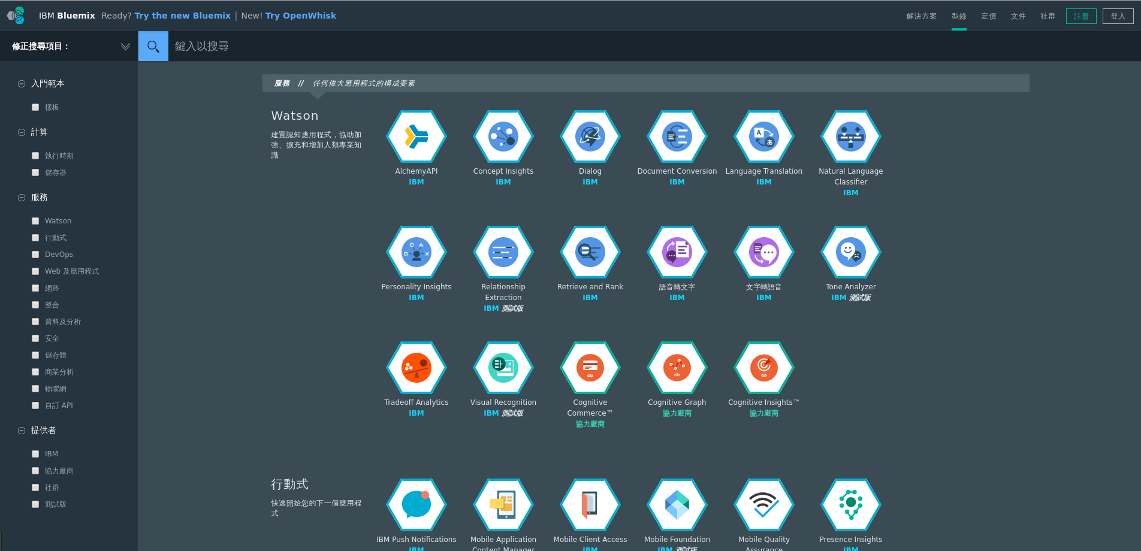1141x551 pixels.
Task: Check the 資料及分析 filter checkbox
Action: point(35,322)
